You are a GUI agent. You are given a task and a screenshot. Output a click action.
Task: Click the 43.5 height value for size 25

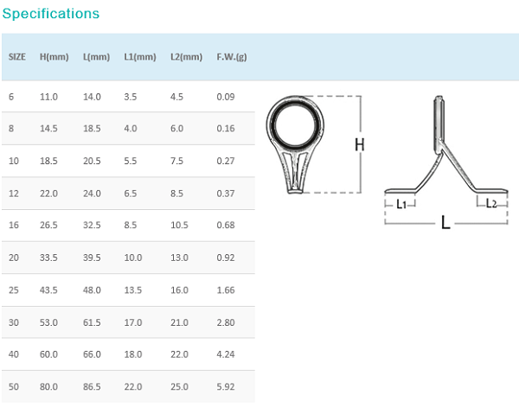(x=48, y=290)
